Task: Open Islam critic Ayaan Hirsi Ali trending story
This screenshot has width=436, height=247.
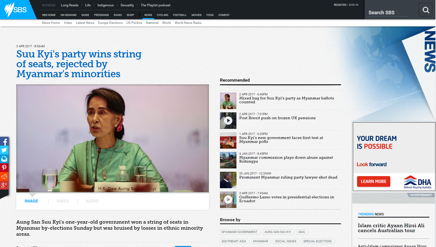Action: coord(391,228)
